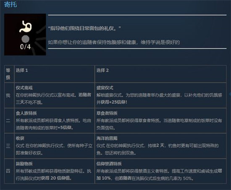Select the 草食者特质 doctrine title
The height and width of the screenshot is (190, 231).
[x=107, y=113]
